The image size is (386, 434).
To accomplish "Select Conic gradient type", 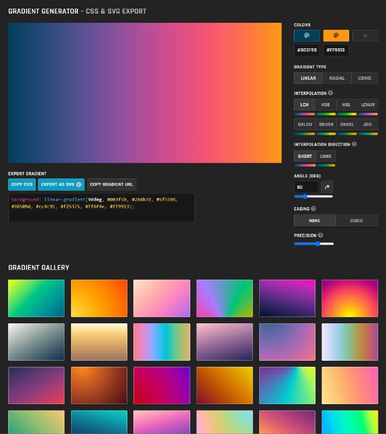I will click(x=365, y=78).
